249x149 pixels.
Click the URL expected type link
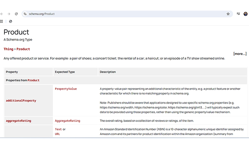[58, 134]
